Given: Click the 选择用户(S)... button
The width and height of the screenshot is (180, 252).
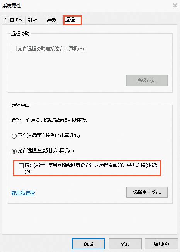Looking at the screenshot, I should point(147,192).
